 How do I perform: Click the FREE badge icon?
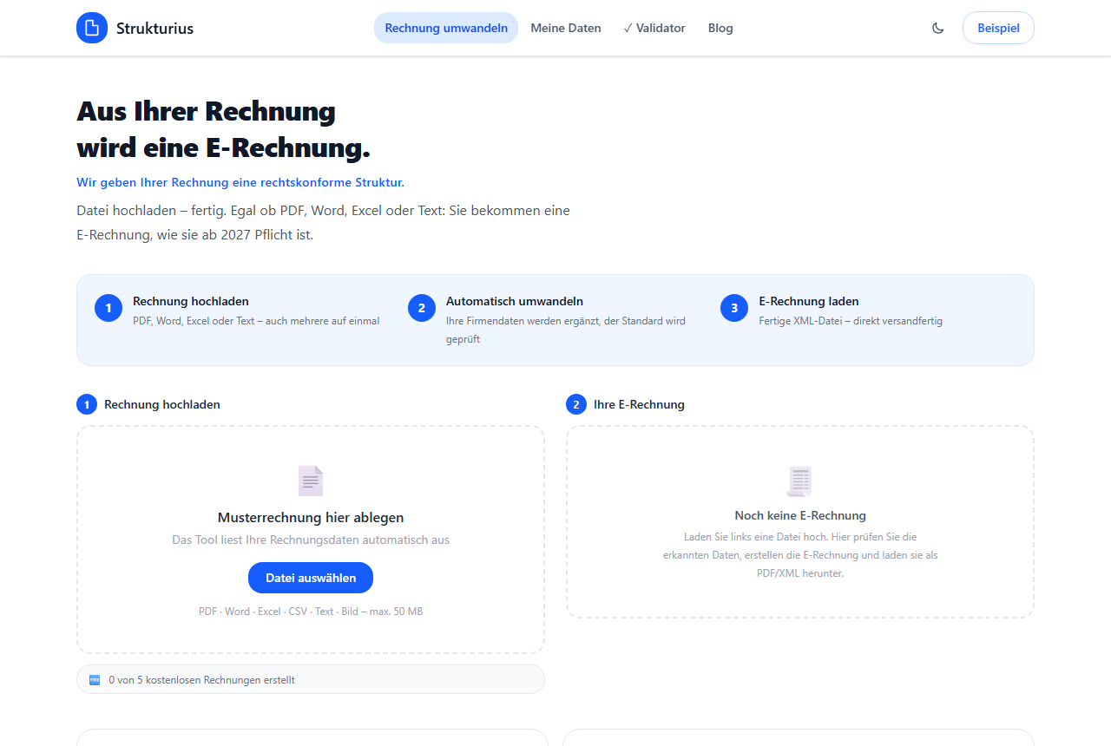tap(95, 679)
